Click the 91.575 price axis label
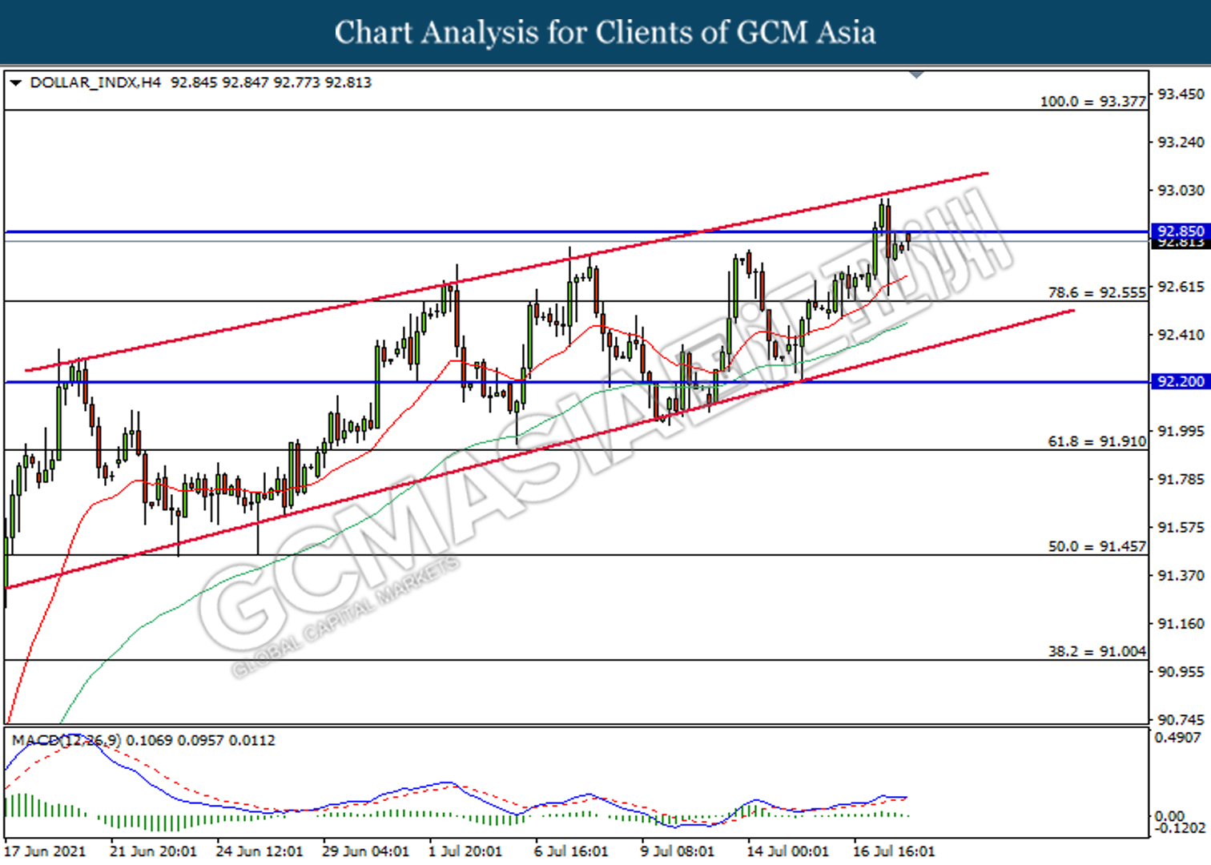 [1181, 527]
